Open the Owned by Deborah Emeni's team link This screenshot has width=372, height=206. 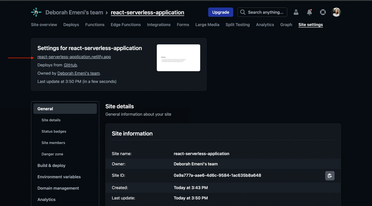pos(79,73)
